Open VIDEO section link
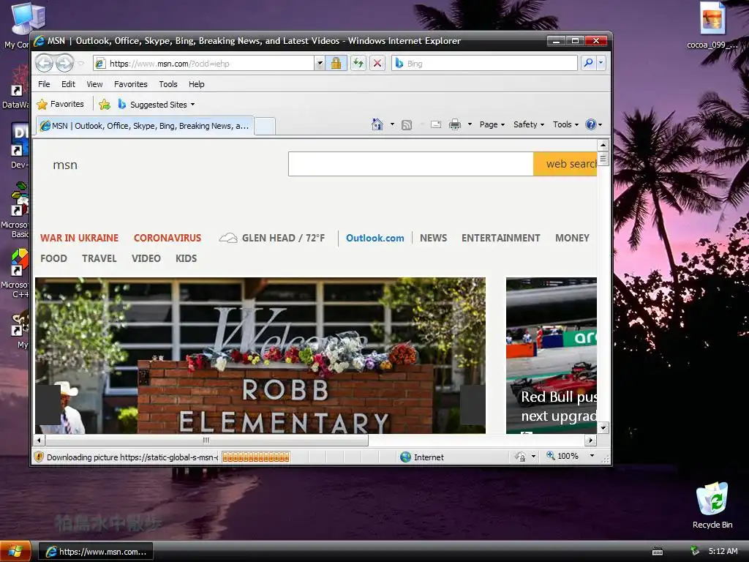This screenshot has width=749, height=562. pyautogui.click(x=146, y=258)
